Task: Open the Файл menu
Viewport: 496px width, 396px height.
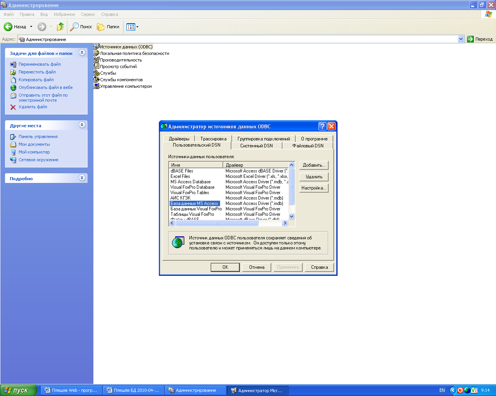Action: click(9, 14)
